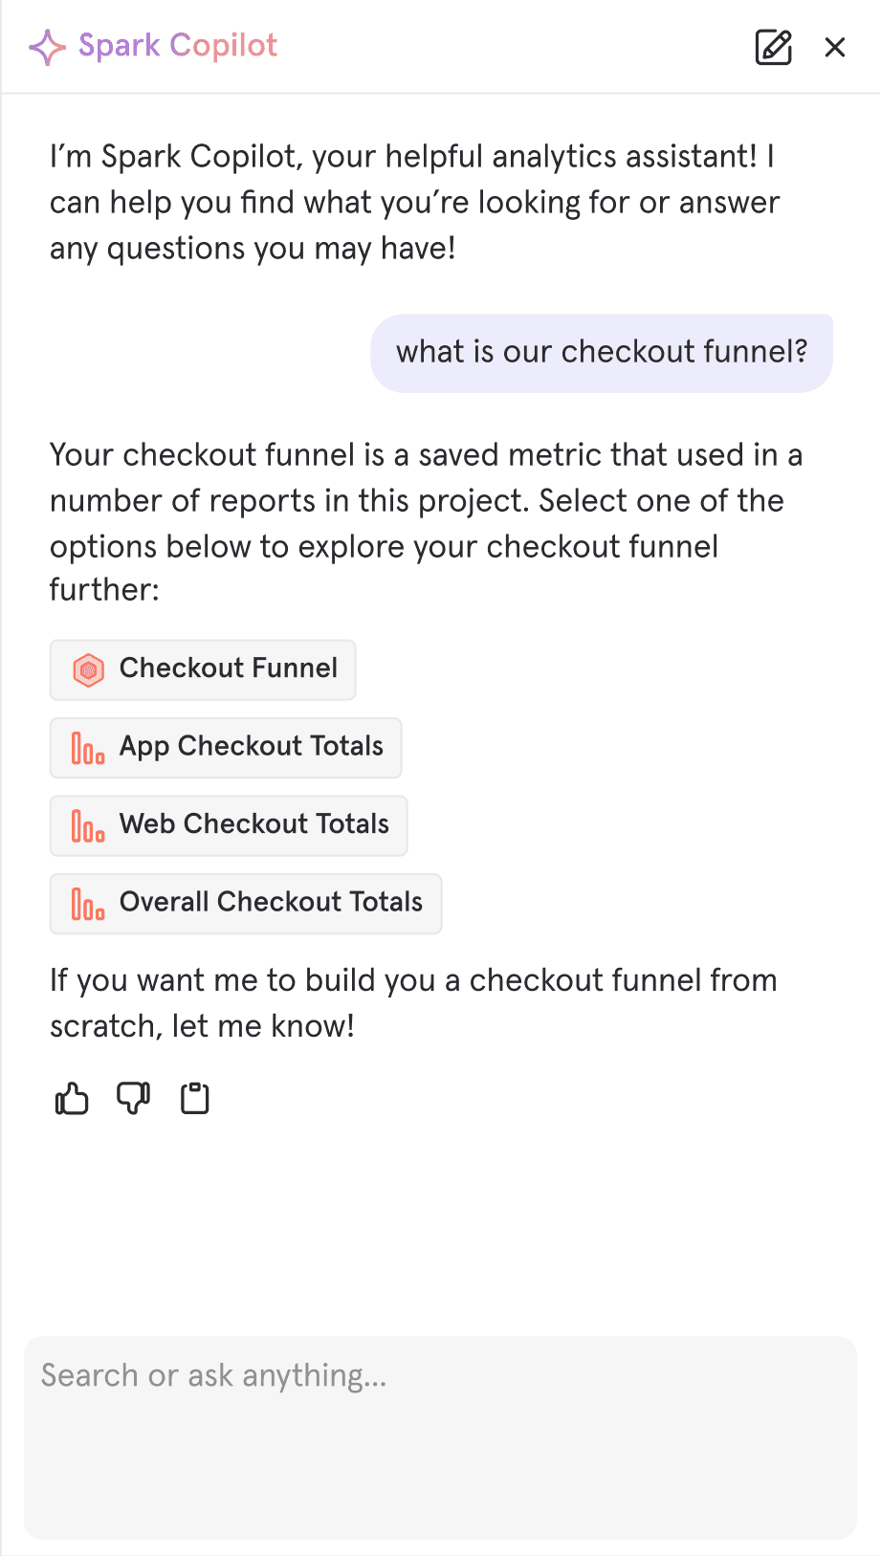Select the Web Checkout Totals option

(x=229, y=825)
